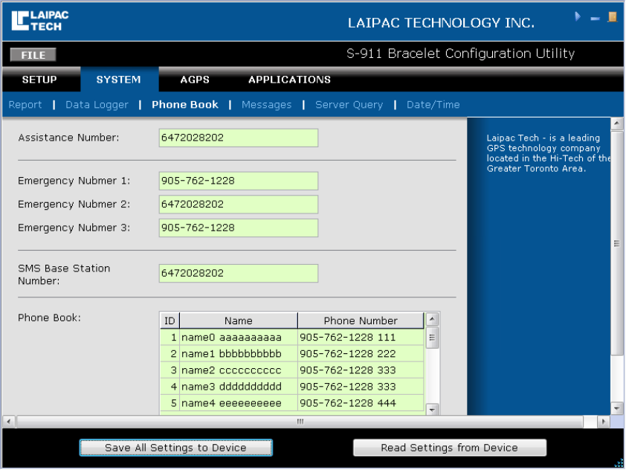Image resolution: width=626 pixels, height=470 pixels.
Task: Click the horizontal scrollbar thumb
Action: (x=300, y=422)
